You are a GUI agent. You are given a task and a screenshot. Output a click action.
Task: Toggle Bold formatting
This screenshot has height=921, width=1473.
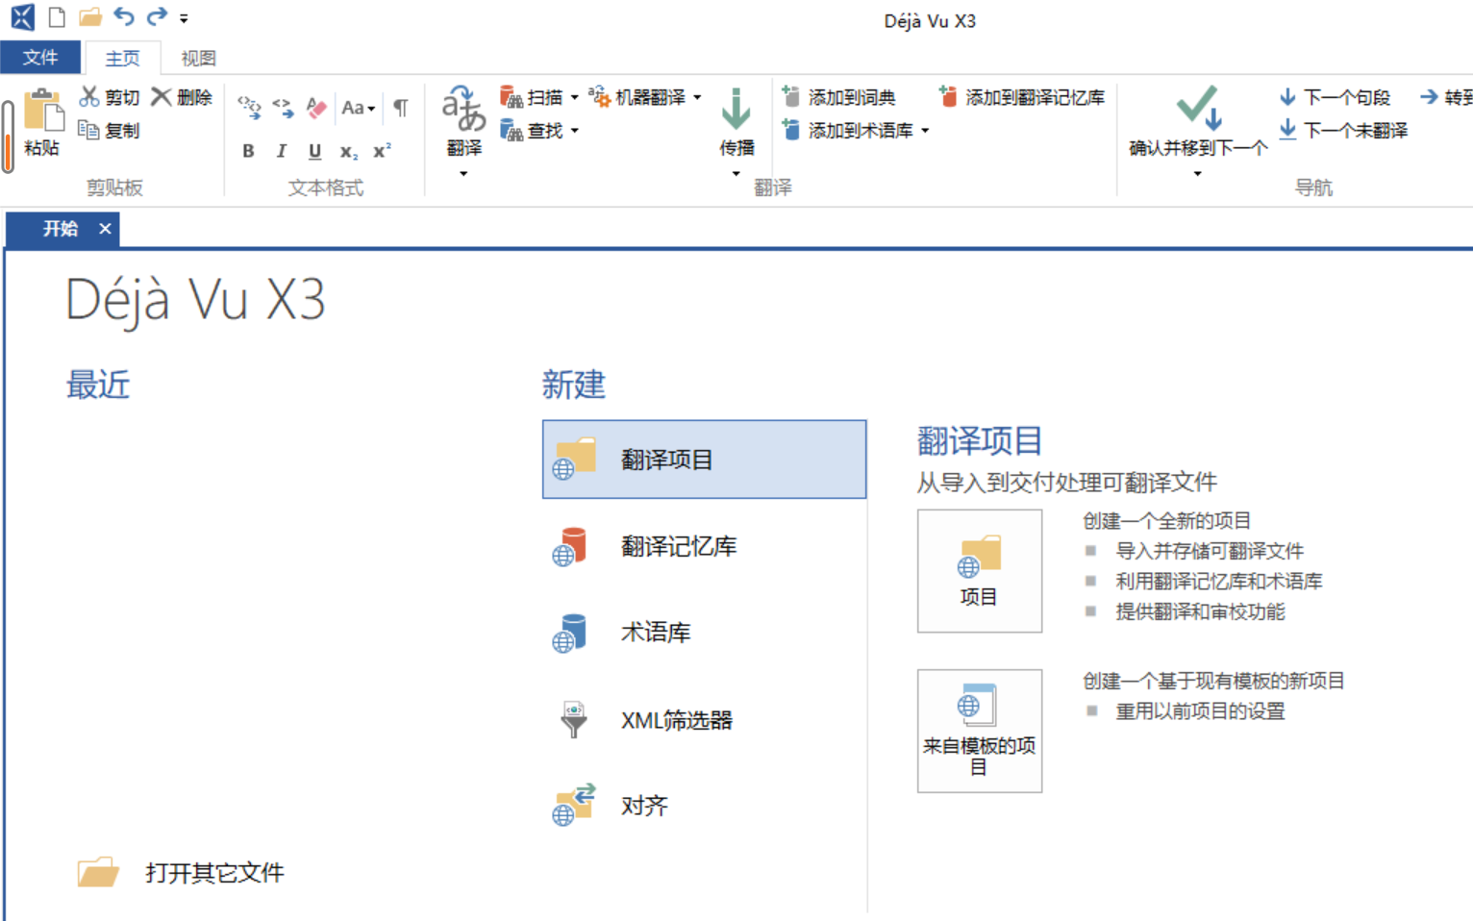(x=248, y=151)
